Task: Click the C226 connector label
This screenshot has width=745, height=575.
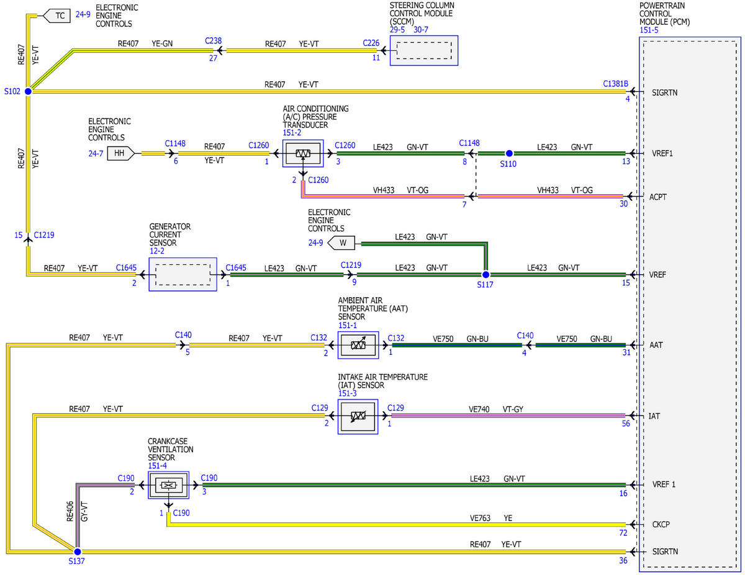Action: [x=371, y=43]
